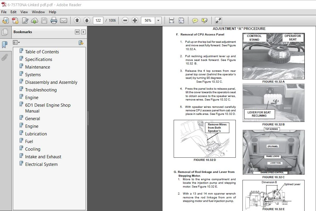Viewport: 316px width, 211px height.
Task: Open the zoom level dropdown arrow
Action: pyautogui.click(x=158, y=21)
